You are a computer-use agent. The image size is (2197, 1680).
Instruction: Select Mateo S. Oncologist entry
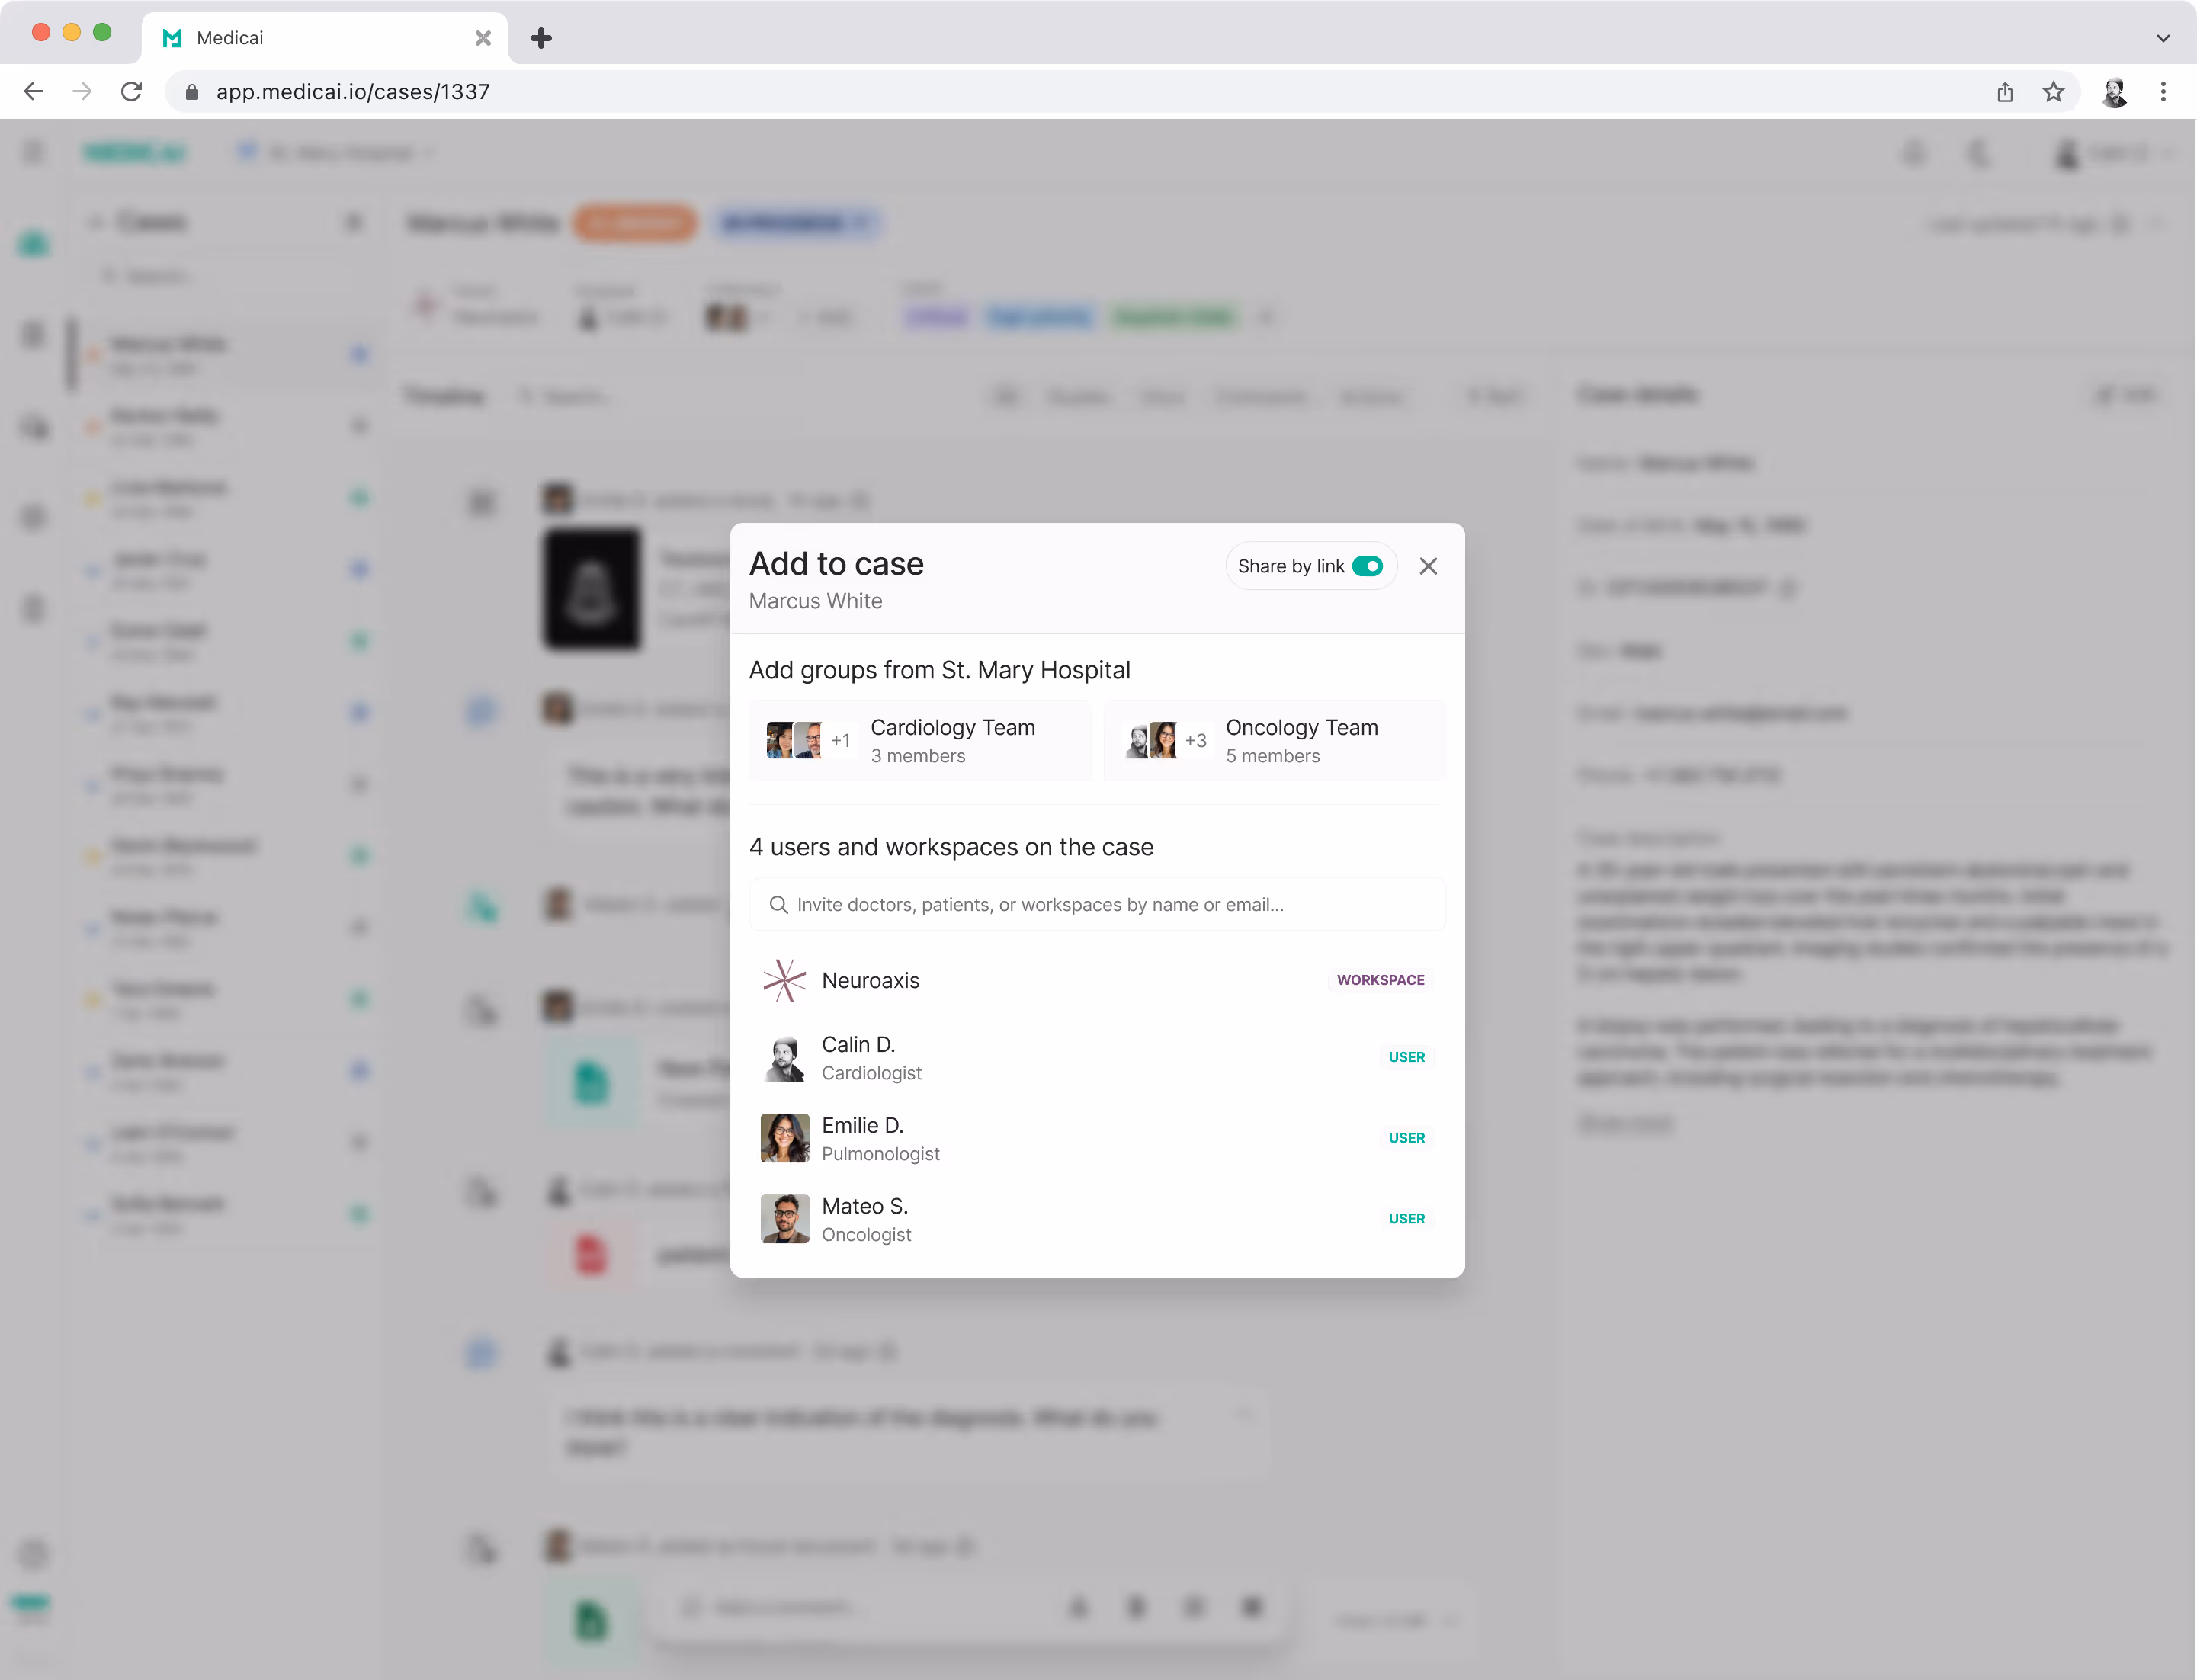(x=866, y=1219)
